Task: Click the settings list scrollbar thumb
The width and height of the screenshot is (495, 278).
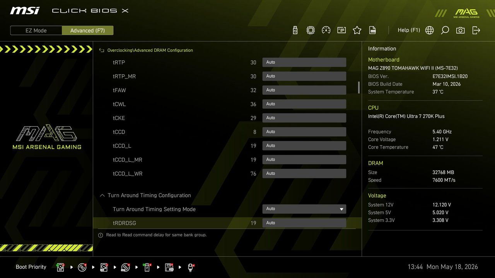Action: pyautogui.click(x=359, y=87)
